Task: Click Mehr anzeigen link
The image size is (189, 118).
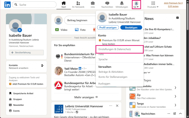Action: point(86,97)
